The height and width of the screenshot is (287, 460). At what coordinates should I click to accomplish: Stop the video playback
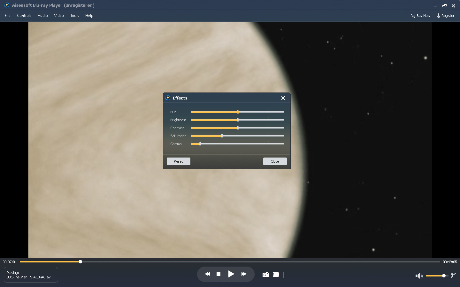coord(218,274)
